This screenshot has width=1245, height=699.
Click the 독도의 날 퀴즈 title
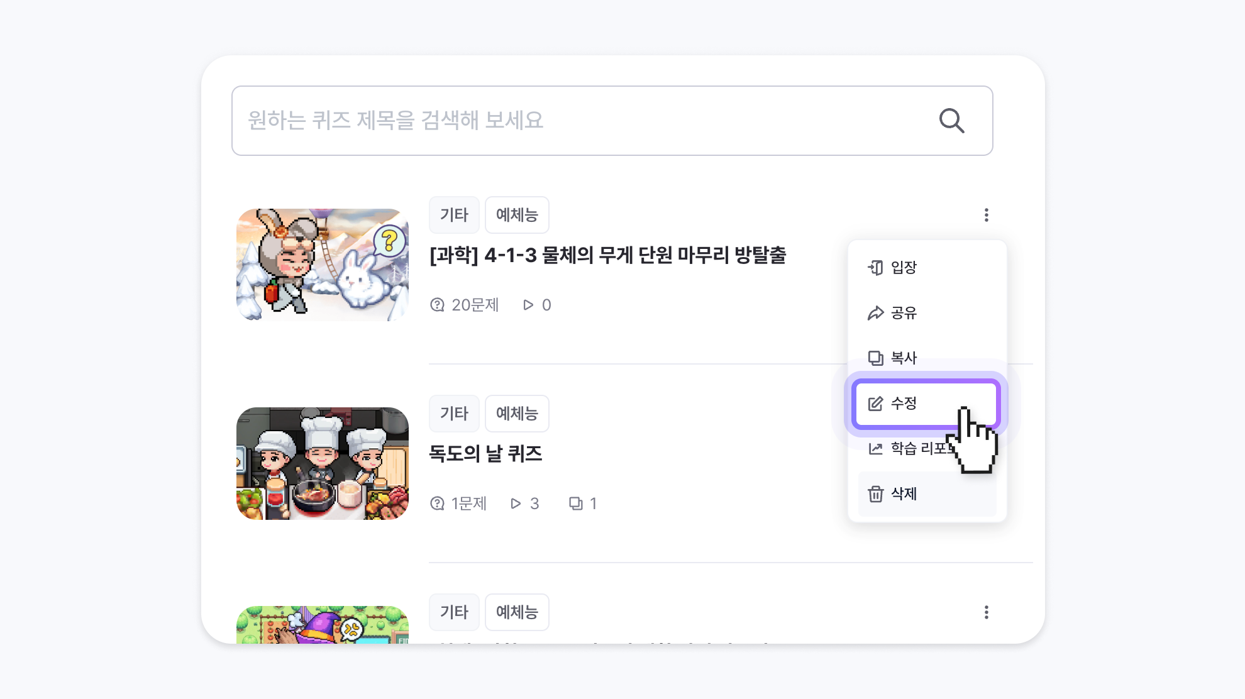coord(485,454)
